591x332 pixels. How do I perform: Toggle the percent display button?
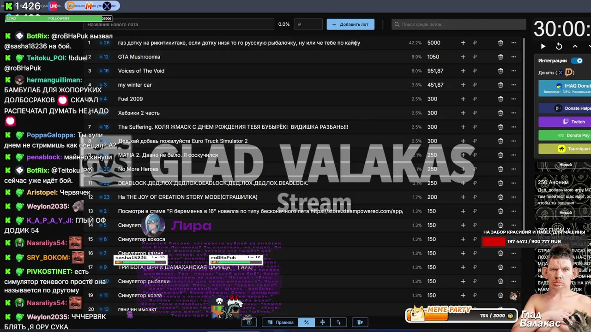(306, 322)
